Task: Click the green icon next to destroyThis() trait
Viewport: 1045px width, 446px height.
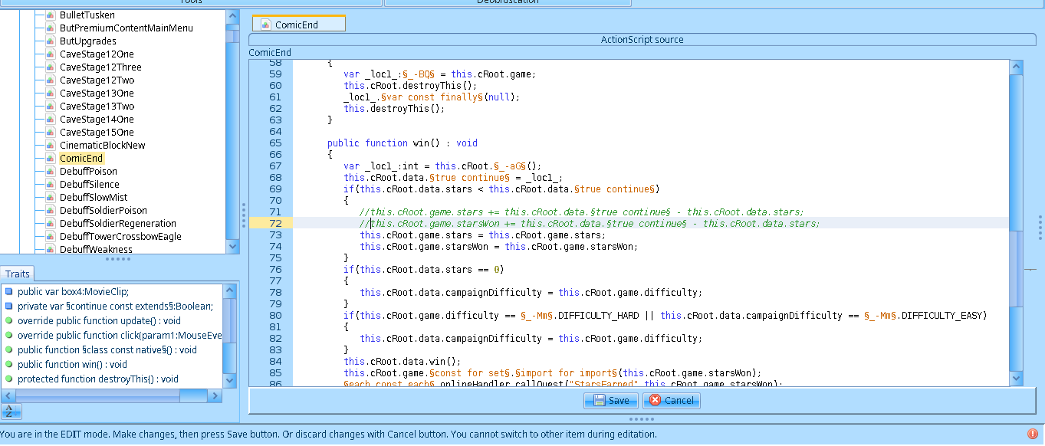Action: coord(8,379)
